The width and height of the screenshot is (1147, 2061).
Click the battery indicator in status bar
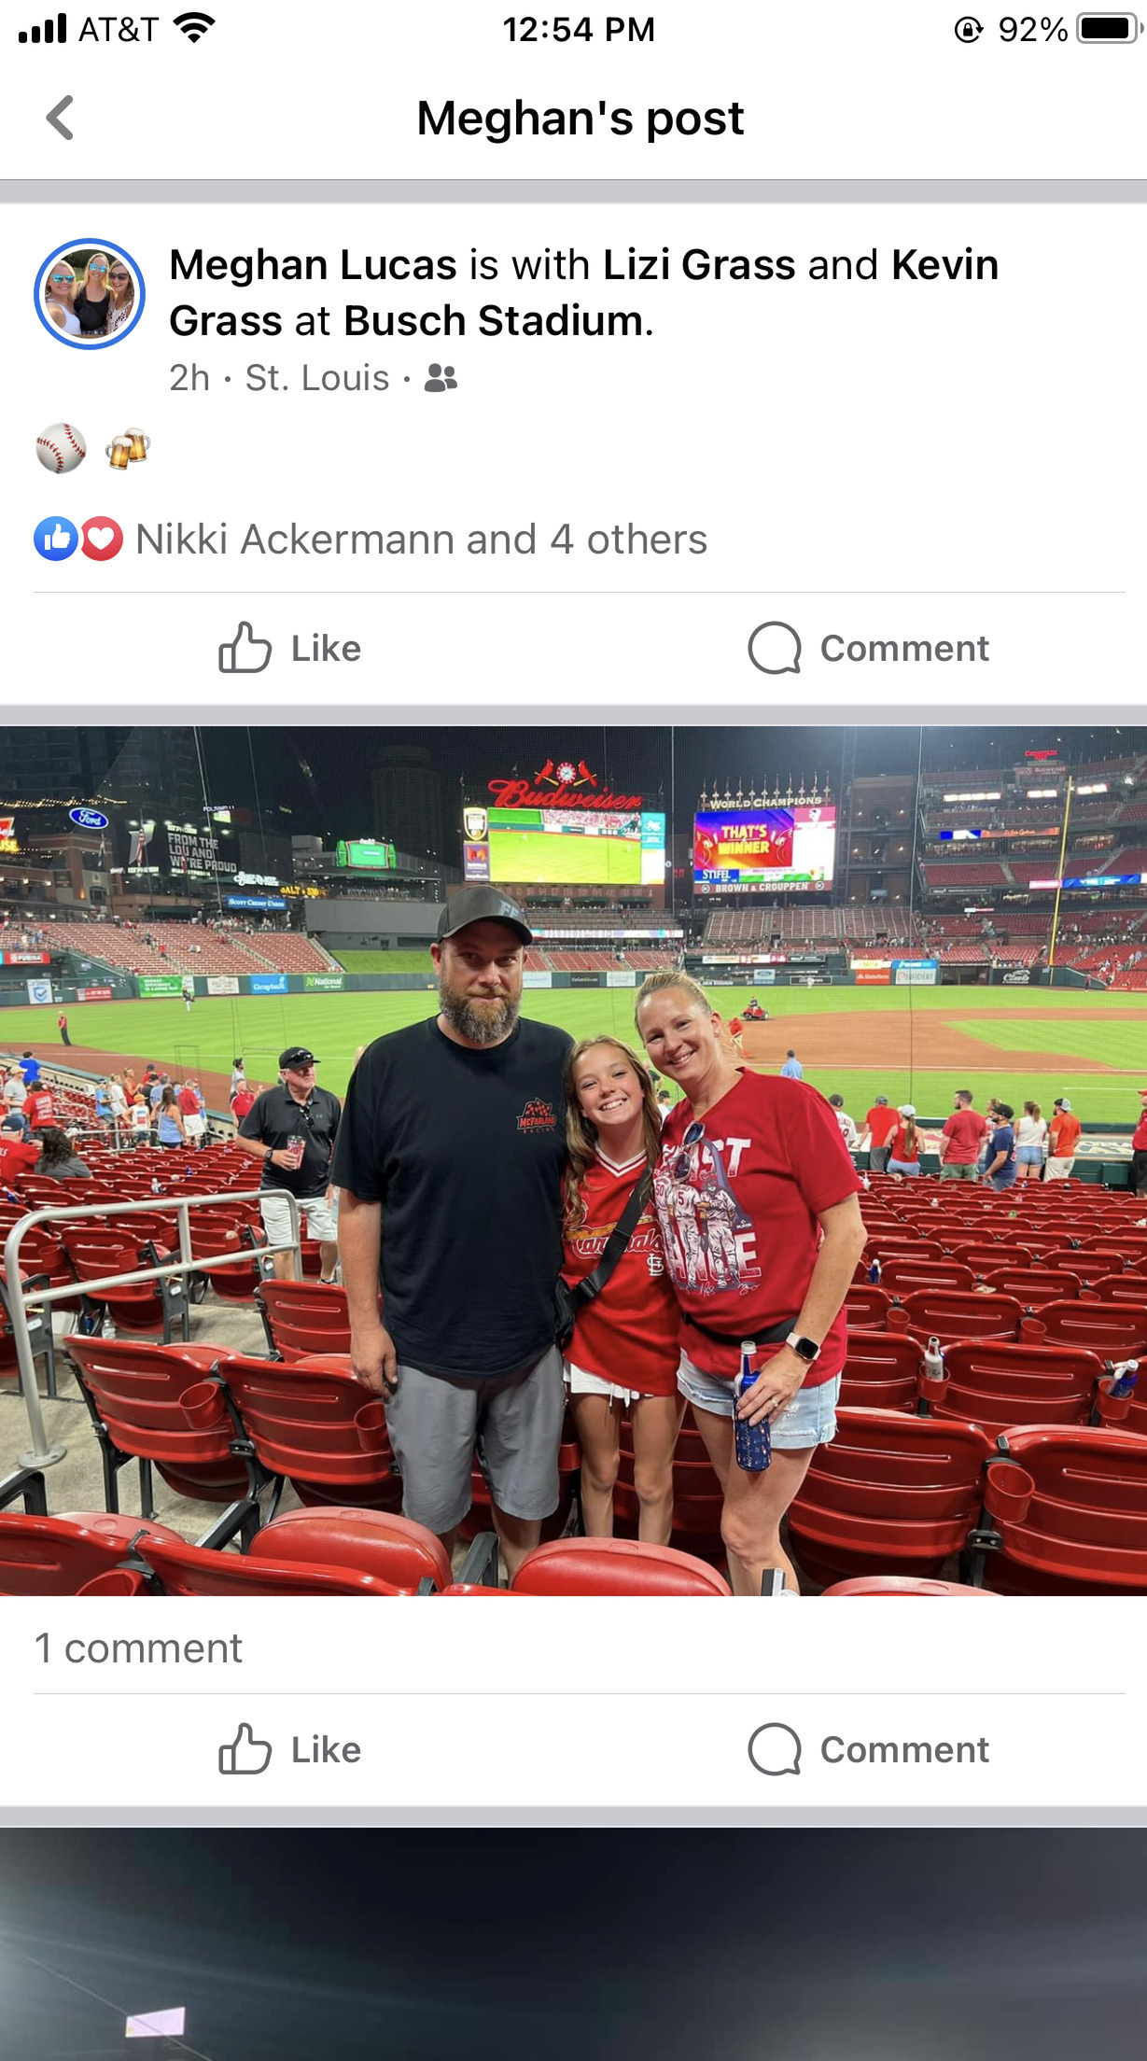pos(1108,29)
